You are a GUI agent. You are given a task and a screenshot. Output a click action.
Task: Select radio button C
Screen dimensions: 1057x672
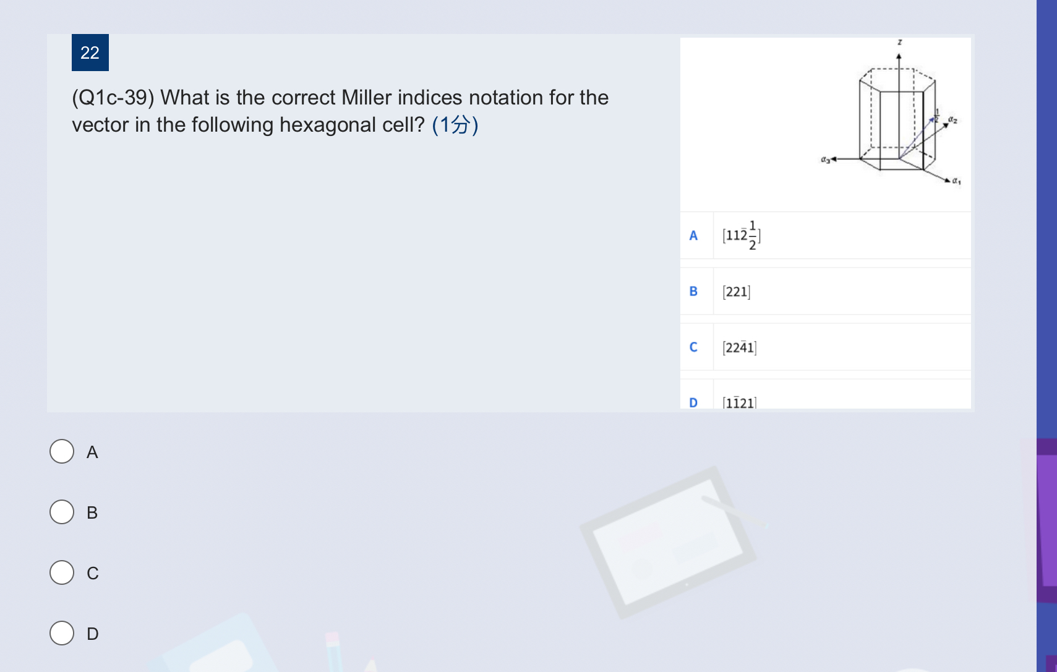[x=62, y=572]
